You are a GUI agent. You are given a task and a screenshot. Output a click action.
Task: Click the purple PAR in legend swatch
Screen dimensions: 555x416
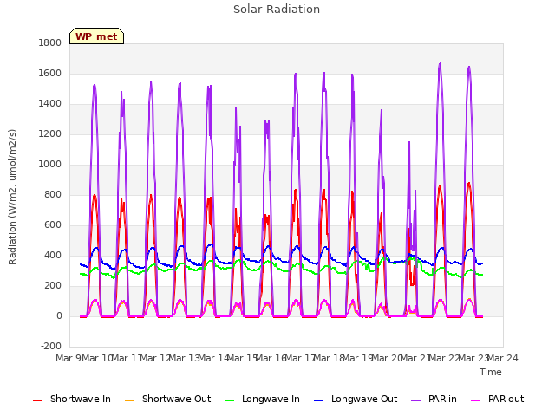tap(416, 400)
